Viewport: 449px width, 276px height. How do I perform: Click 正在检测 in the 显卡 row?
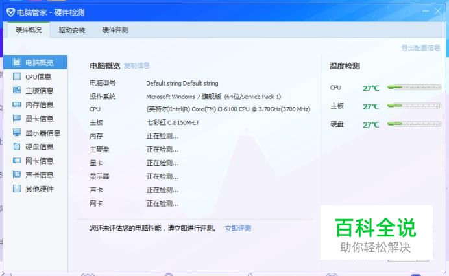coord(162,163)
